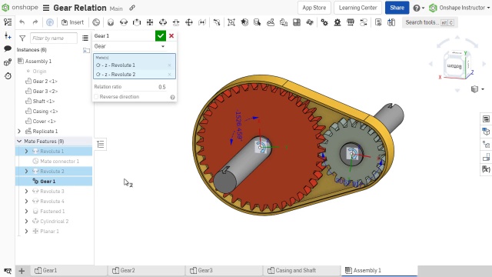Open the App Store
The image size is (492, 277).
click(x=314, y=8)
